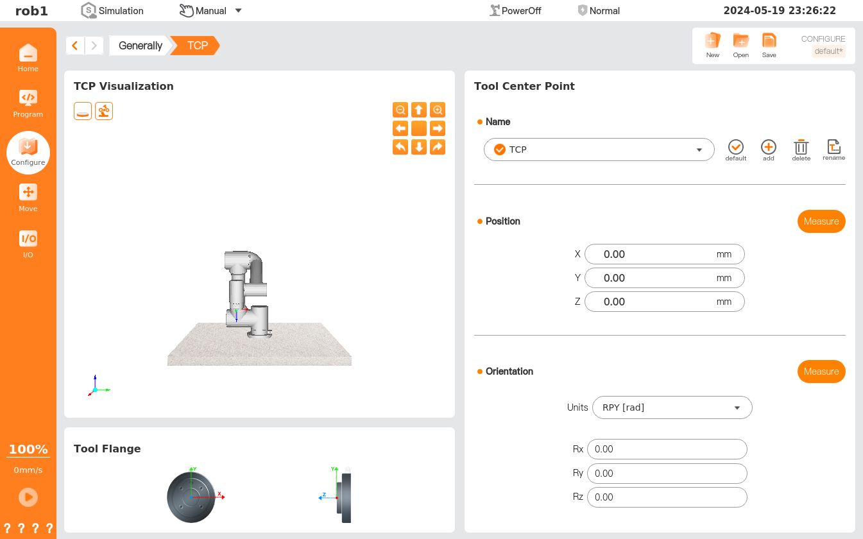Click the delete TCP trash icon
Viewport: 863px width, 539px height.
tap(801, 148)
